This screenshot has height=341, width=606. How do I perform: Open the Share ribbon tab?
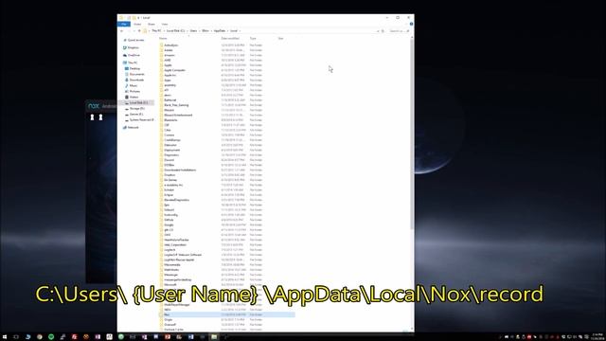pyautogui.click(x=151, y=24)
